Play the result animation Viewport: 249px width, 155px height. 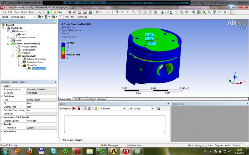tap(74, 108)
